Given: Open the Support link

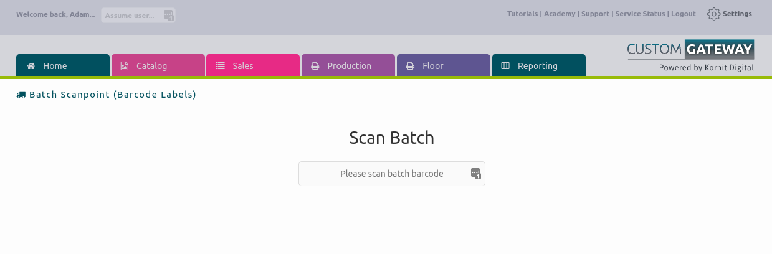Looking at the screenshot, I should (x=595, y=14).
